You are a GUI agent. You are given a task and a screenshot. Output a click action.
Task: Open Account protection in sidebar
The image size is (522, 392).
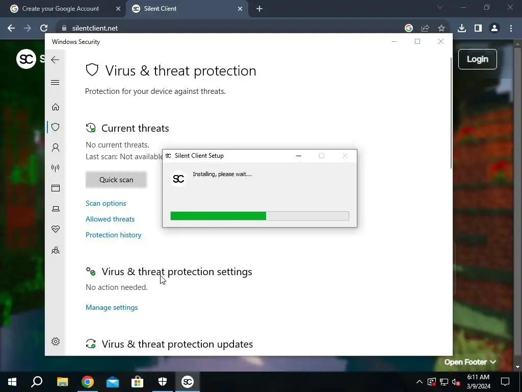click(55, 148)
